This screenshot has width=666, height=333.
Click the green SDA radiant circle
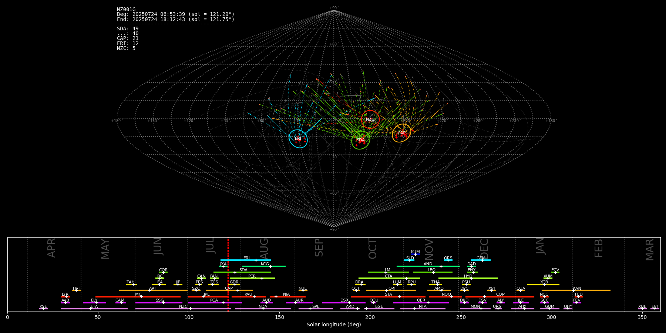pos(361,140)
